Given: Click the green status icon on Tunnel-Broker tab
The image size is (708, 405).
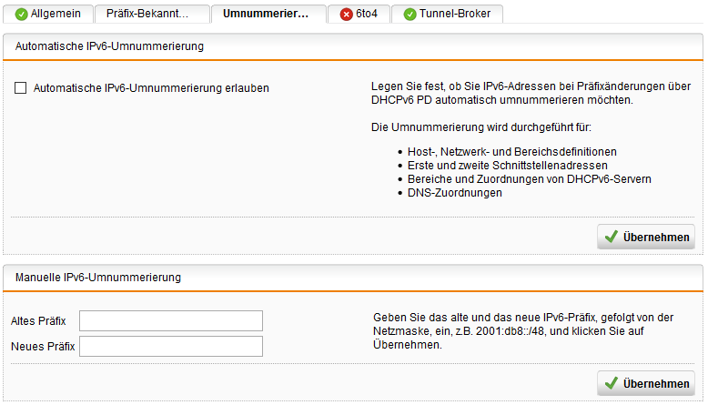Looking at the screenshot, I should (410, 15).
